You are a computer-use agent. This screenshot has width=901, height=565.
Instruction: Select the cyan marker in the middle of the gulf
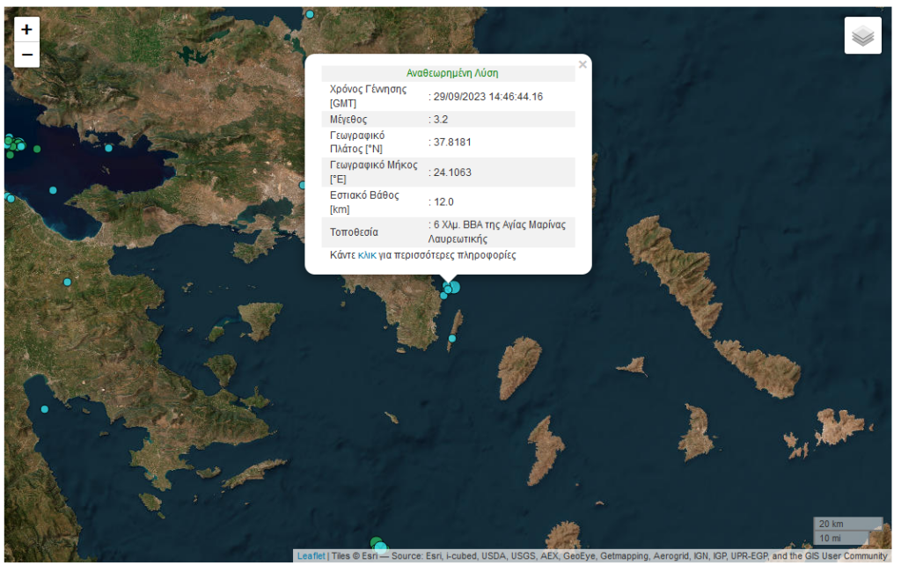pos(53,190)
